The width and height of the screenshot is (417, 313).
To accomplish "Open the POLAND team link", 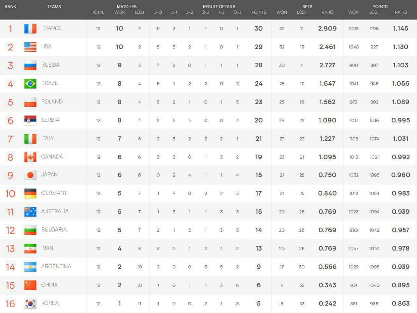I will point(52,102).
